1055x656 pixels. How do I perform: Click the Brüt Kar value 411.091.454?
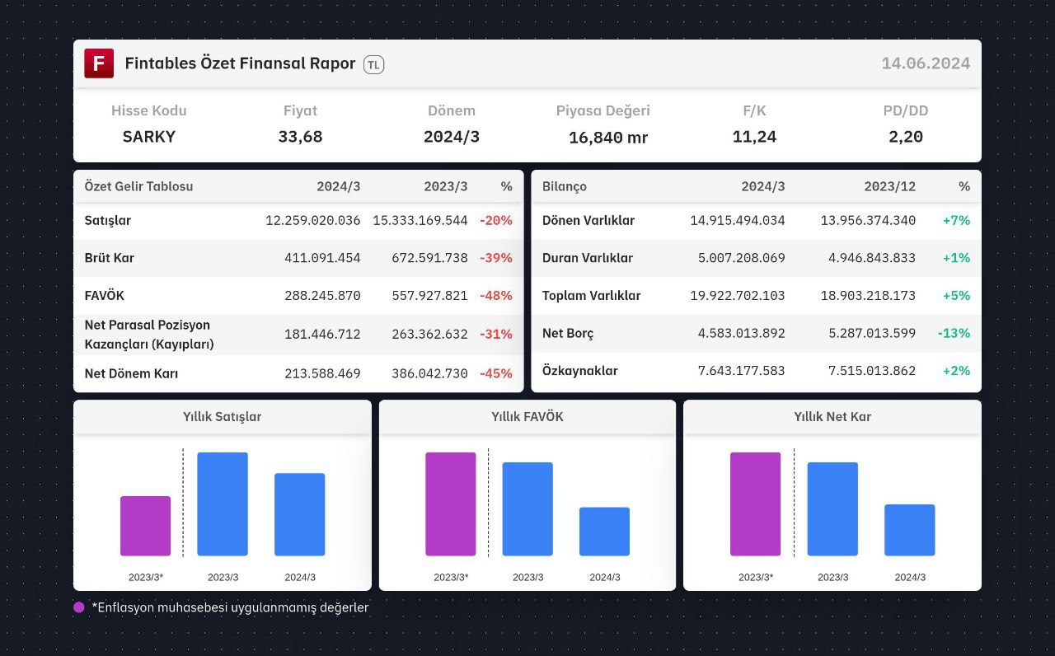click(322, 258)
